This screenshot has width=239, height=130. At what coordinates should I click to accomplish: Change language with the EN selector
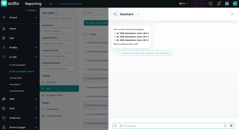[x=184, y=4]
